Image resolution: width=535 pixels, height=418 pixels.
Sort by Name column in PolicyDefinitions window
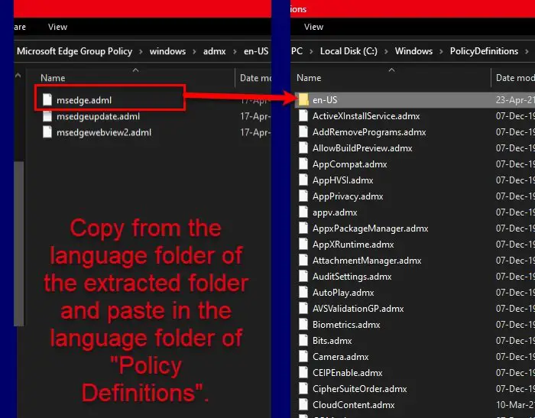[309, 78]
